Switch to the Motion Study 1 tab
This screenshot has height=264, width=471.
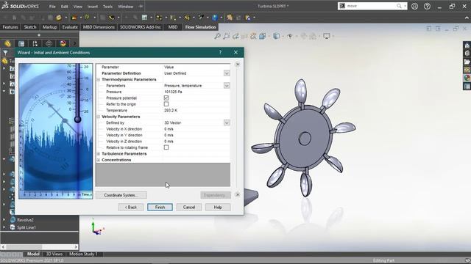83,254
